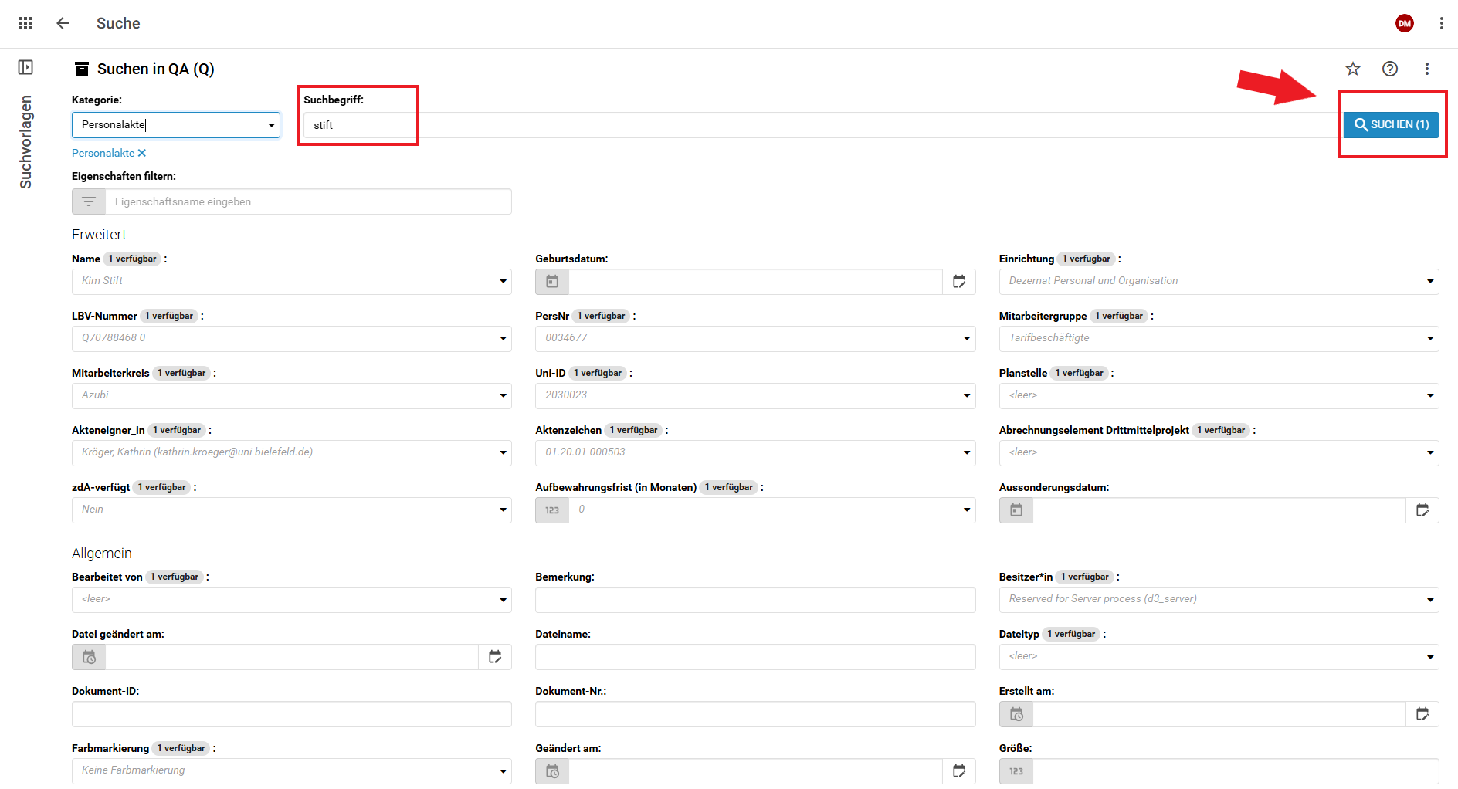This screenshot has width=1458, height=789.
Task: Expand the Name dropdown showing Kim Stift
Action: click(x=503, y=282)
